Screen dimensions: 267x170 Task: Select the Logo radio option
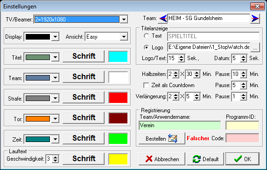(146, 48)
